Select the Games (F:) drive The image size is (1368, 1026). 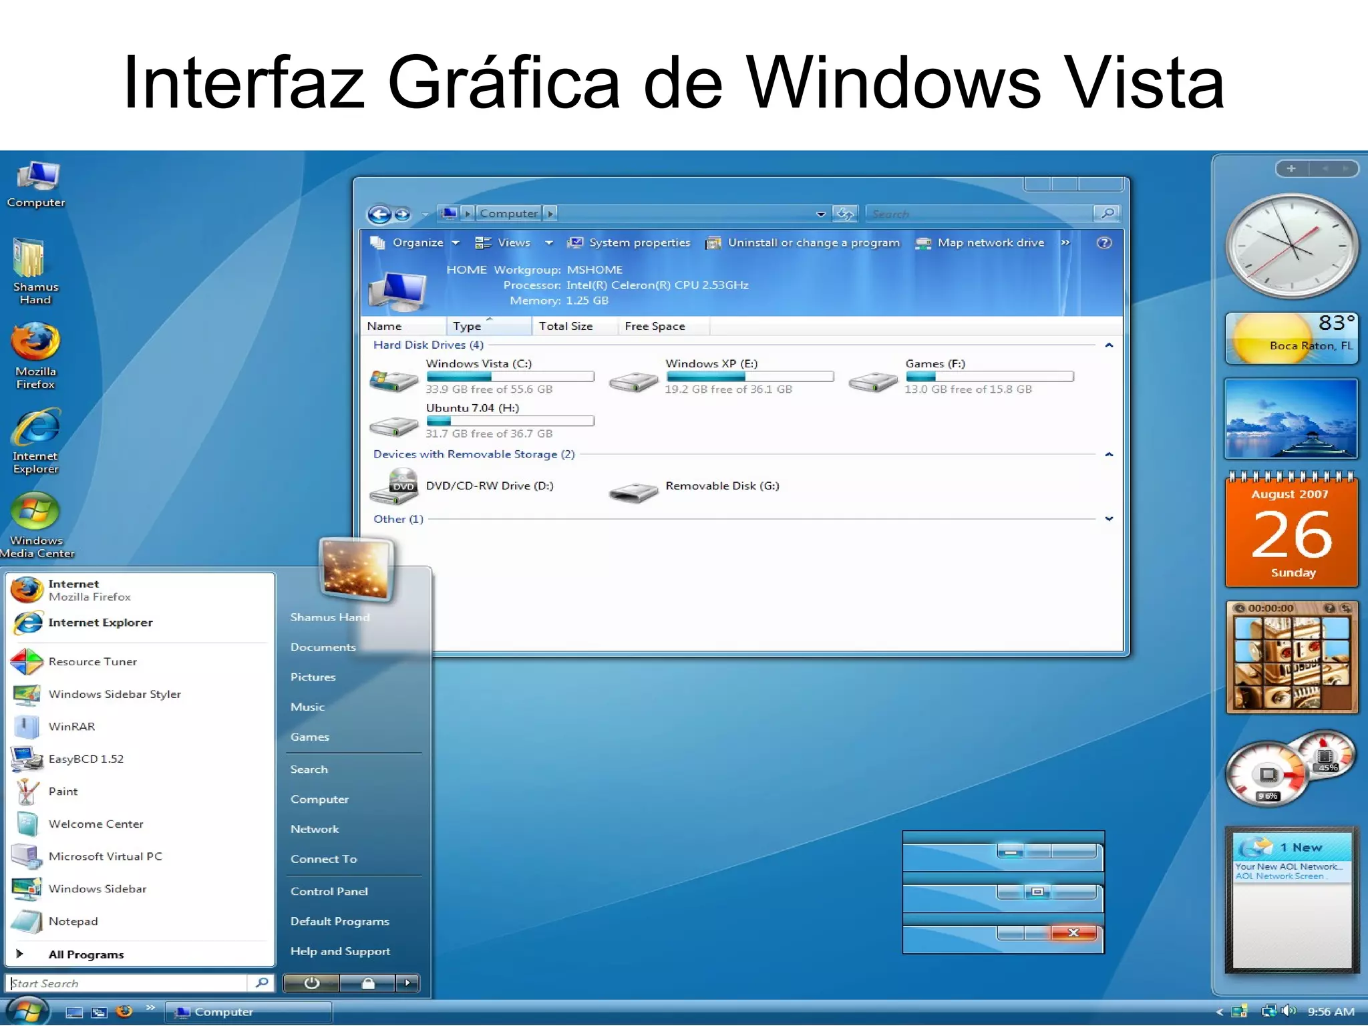pyautogui.click(x=961, y=376)
